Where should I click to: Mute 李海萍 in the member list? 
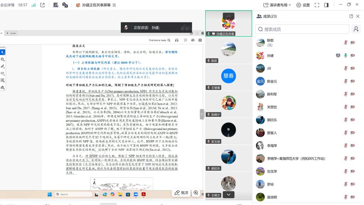[x=346, y=146]
